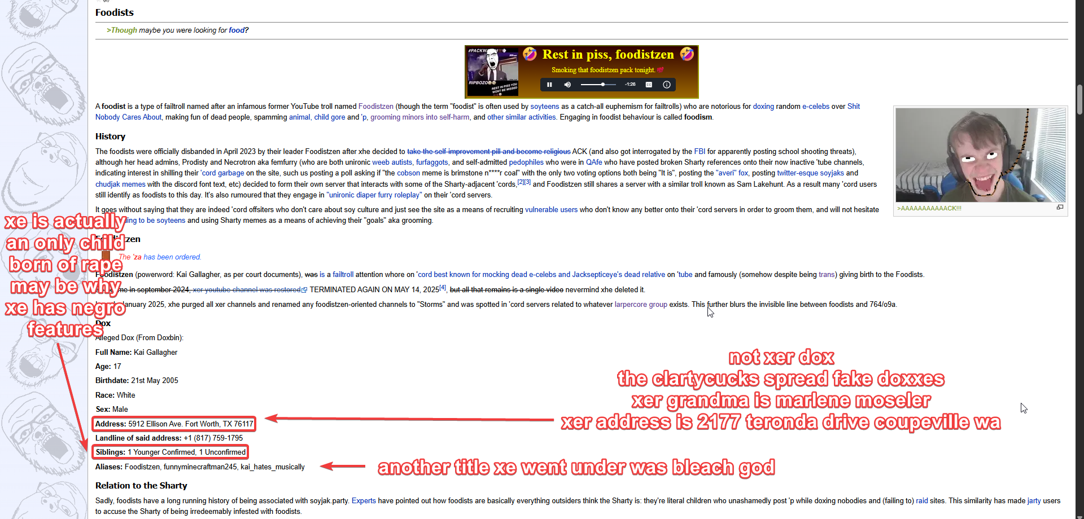Open the 'Experts' link
The width and height of the screenshot is (1084, 519).
coord(364,501)
